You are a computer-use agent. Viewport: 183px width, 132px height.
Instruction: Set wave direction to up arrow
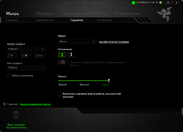(62, 54)
